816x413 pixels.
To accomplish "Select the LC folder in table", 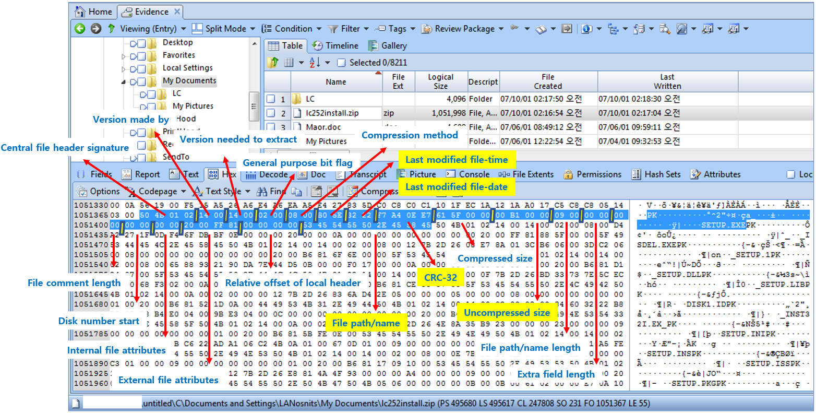I will pyautogui.click(x=310, y=99).
